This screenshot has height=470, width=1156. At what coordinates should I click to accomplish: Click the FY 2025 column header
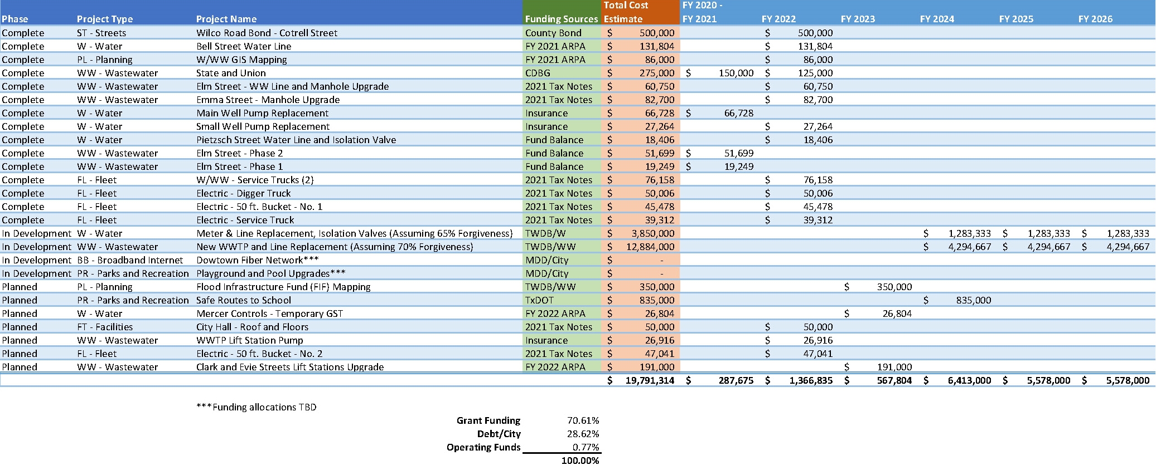point(1016,19)
